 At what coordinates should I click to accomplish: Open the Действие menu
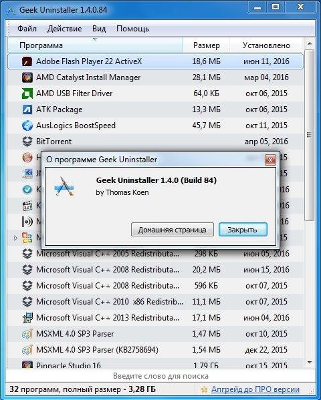tap(65, 29)
